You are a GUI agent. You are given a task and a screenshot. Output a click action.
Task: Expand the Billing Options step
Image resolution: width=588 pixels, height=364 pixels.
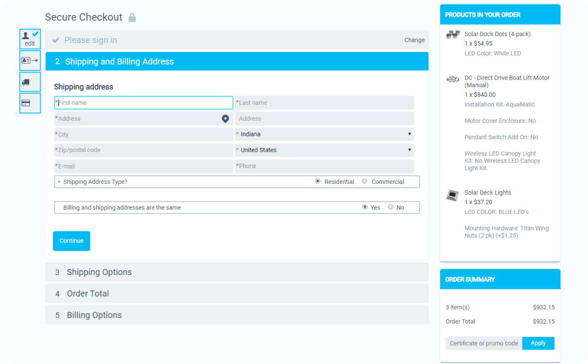tap(237, 315)
